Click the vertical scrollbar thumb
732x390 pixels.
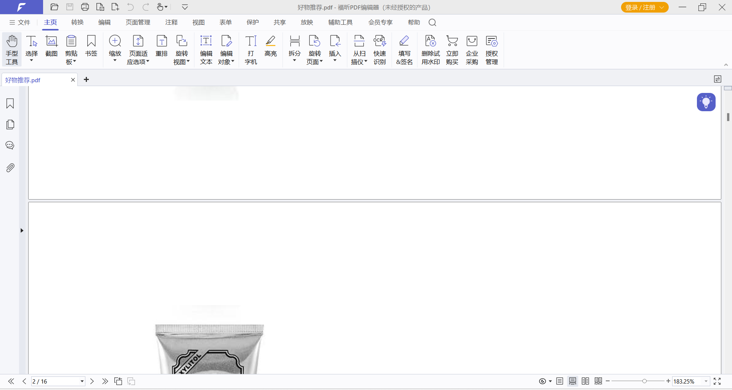728,117
